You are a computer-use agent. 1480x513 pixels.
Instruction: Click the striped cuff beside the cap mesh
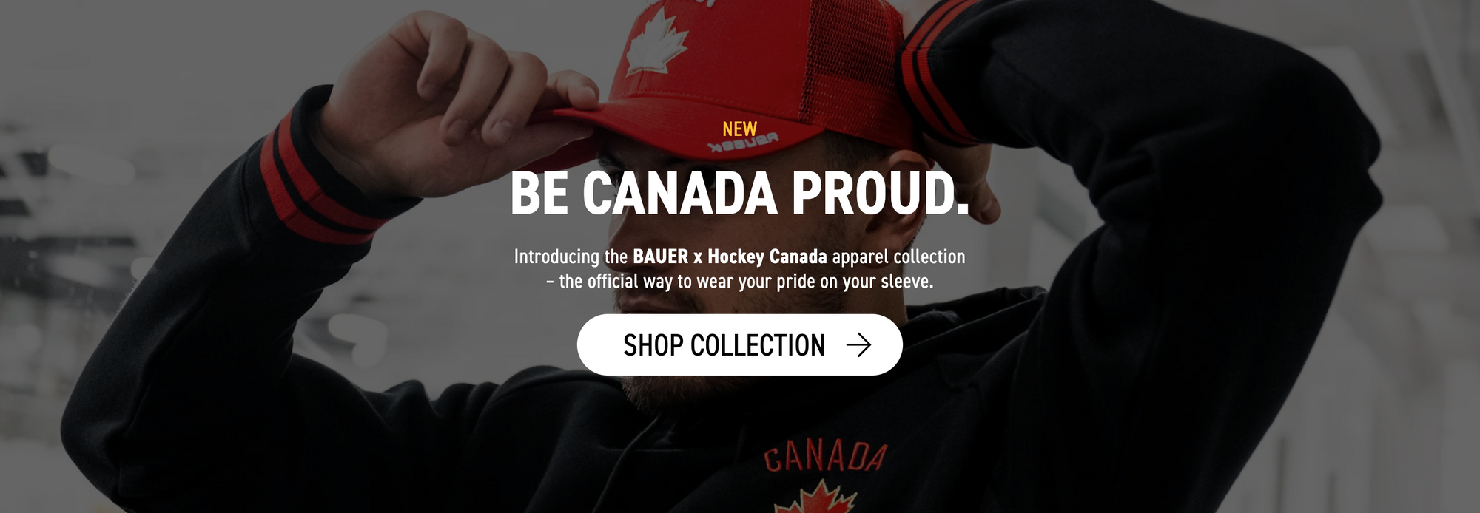click(x=940, y=70)
